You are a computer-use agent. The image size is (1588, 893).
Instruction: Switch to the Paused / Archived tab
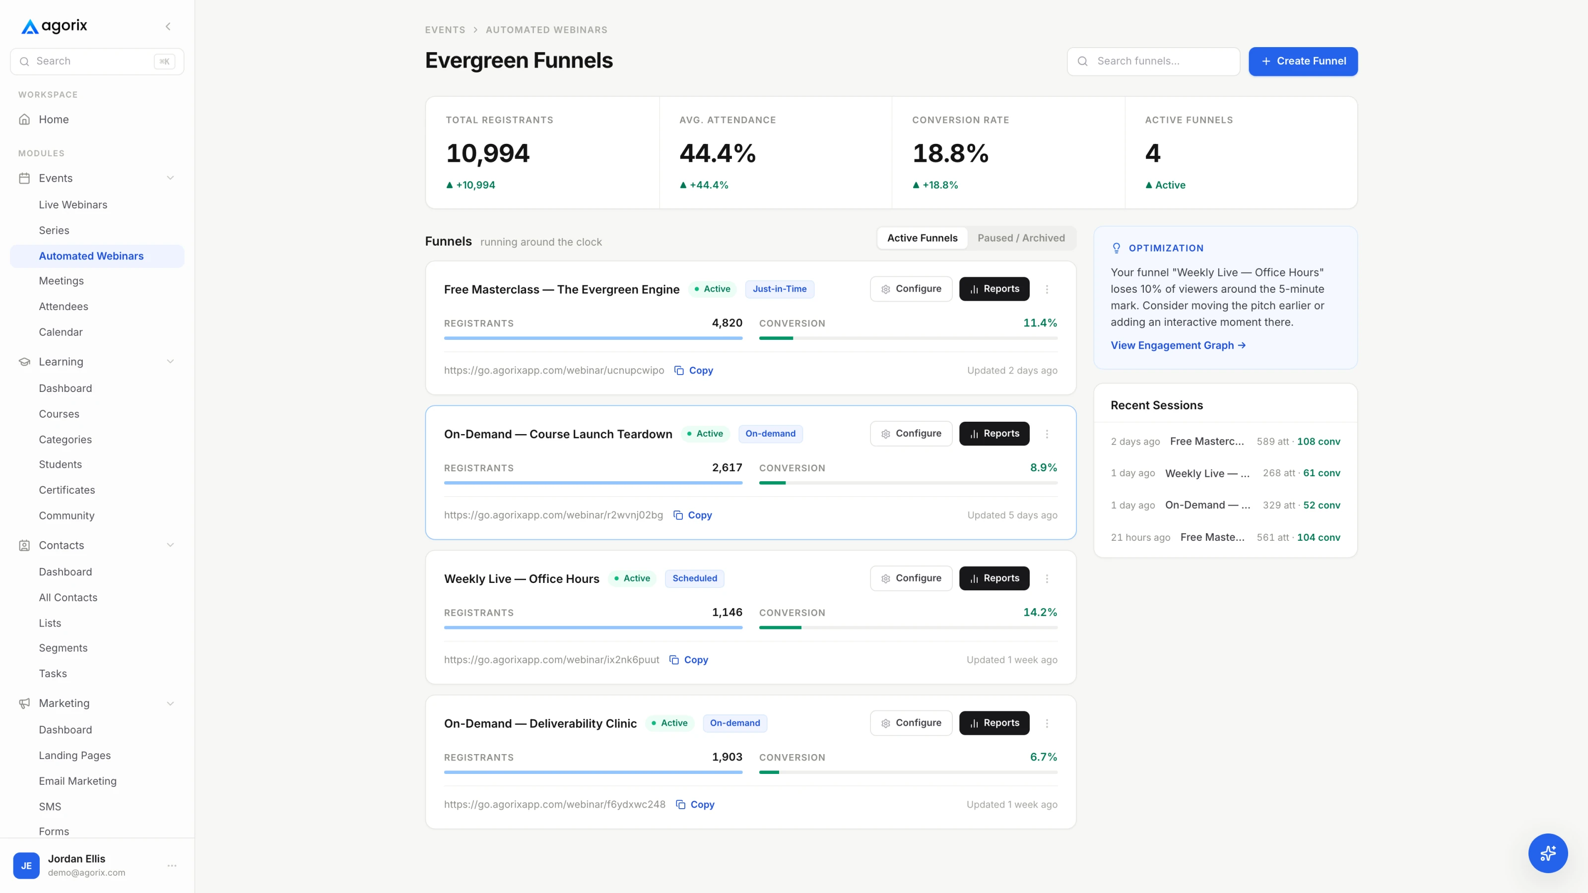(1021, 238)
